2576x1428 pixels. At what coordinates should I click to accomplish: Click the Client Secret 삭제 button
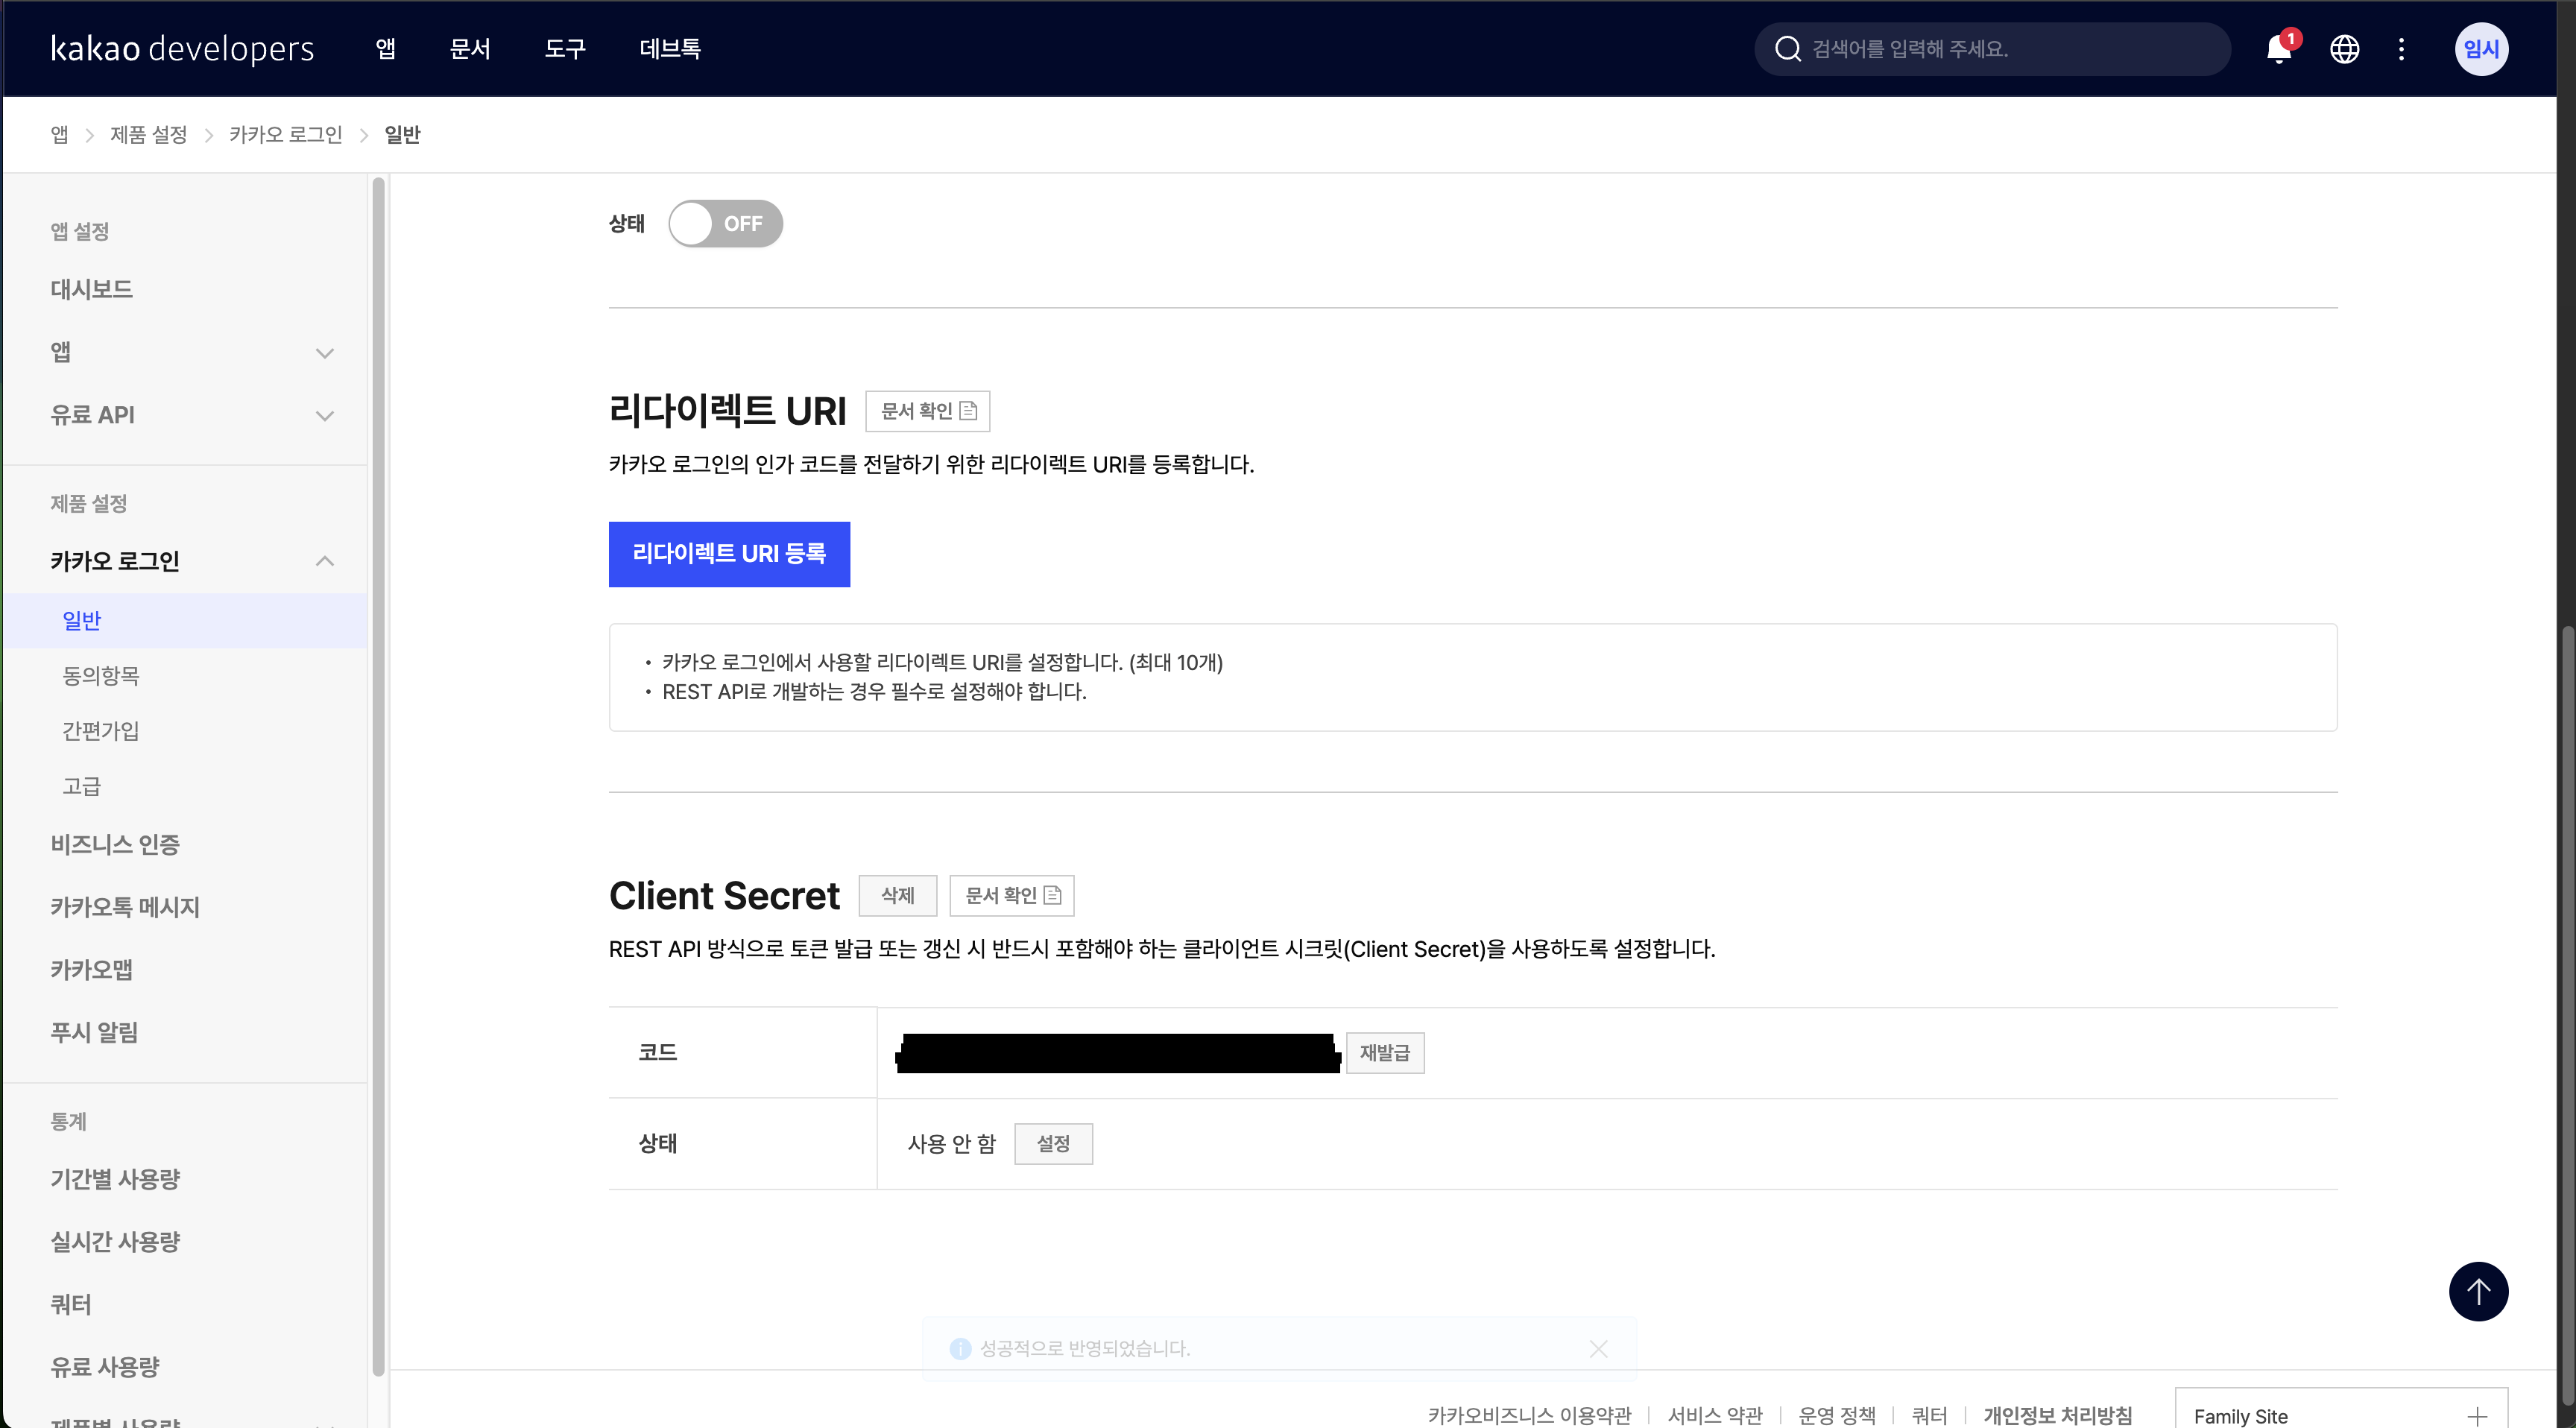click(897, 896)
